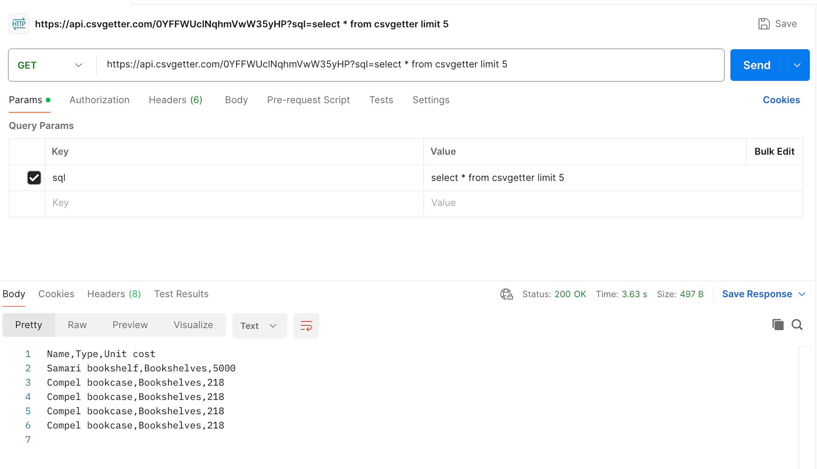Click the Send button

point(757,65)
